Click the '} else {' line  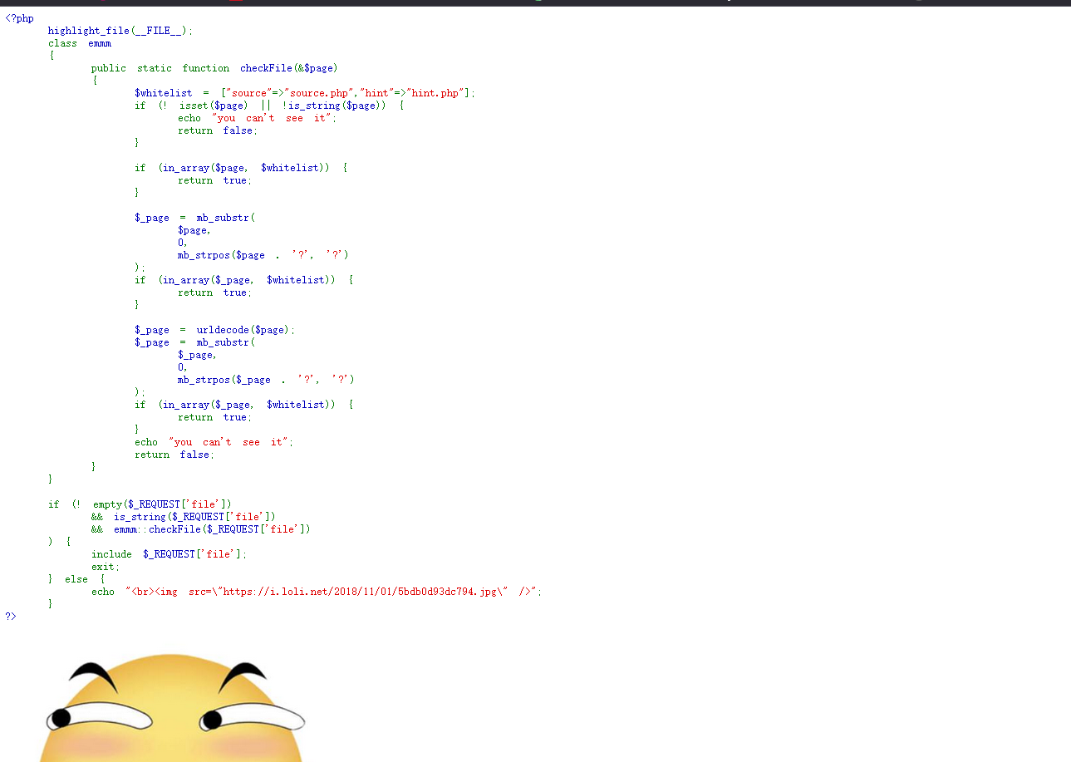[x=76, y=579]
